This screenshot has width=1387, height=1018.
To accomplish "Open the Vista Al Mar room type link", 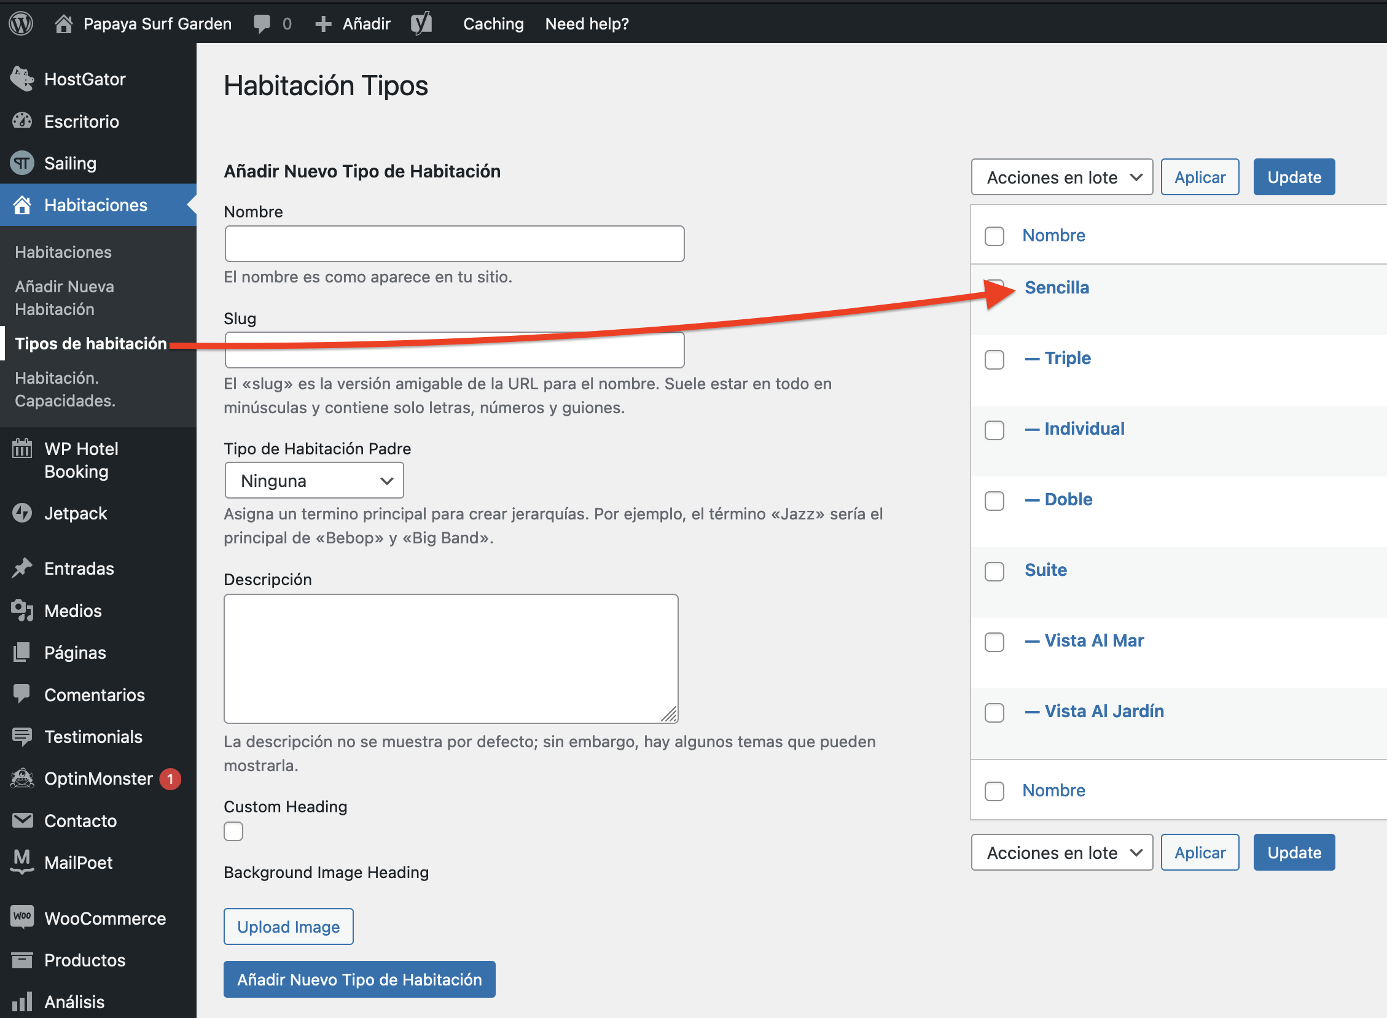I will tap(1093, 641).
